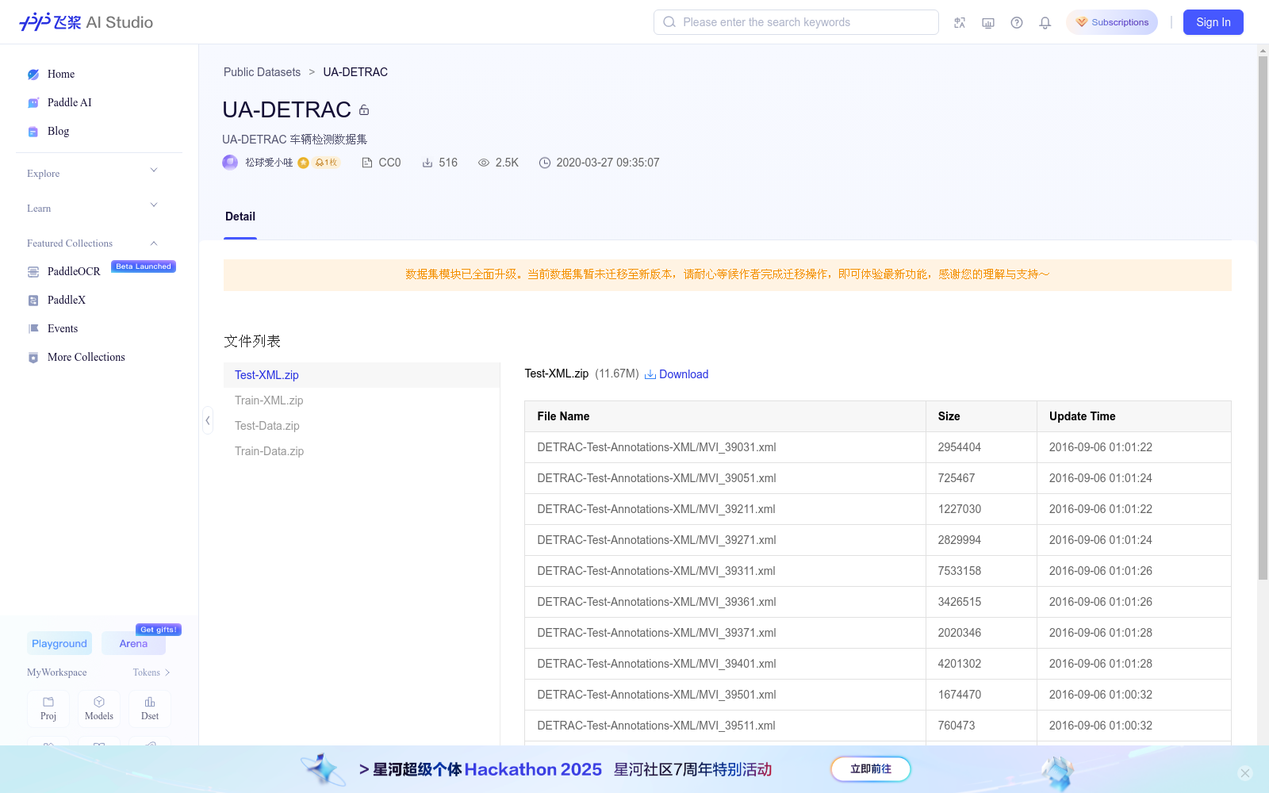Select Train-XML.zip in file list
1269x793 pixels.
[x=362, y=400]
